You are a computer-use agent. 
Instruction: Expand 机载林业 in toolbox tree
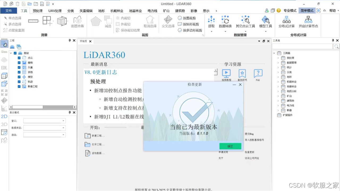[278, 82]
